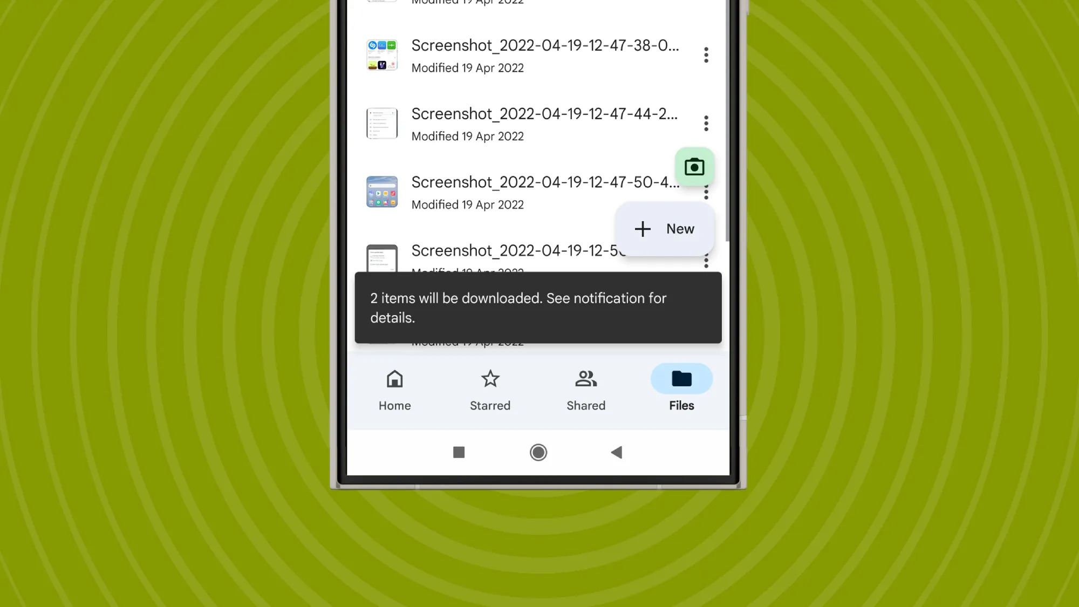
Task: Tap the Home navigation tab
Action: click(x=394, y=389)
